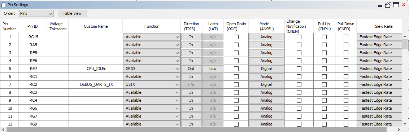Toggle RA5 mode button showing Analog
The height and width of the screenshot is (132, 409).
click(266, 45)
